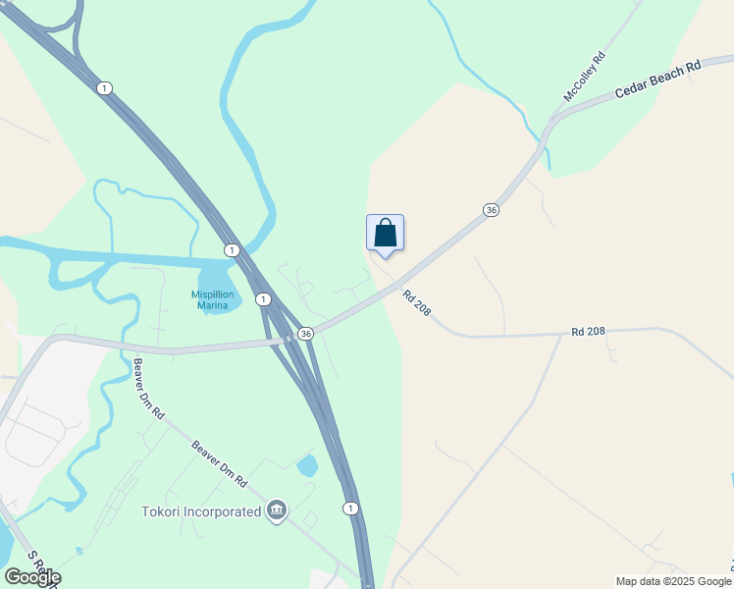Select the Tokori Incorporated museum pin icon
The height and width of the screenshot is (589, 734).
(277, 510)
